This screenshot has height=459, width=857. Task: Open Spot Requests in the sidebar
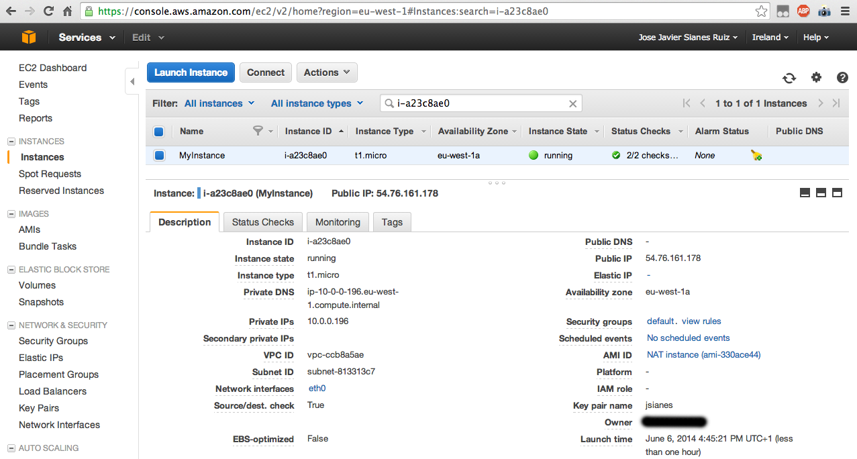pyautogui.click(x=50, y=174)
